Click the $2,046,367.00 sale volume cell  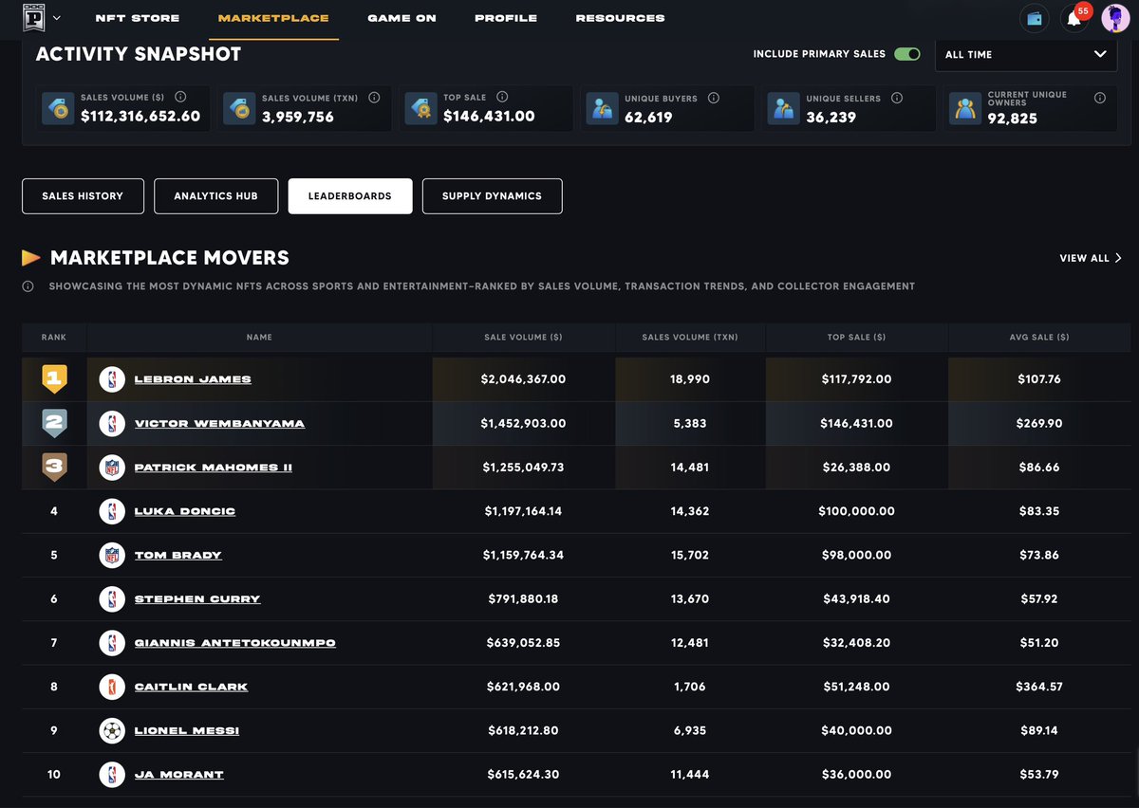tap(523, 379)
